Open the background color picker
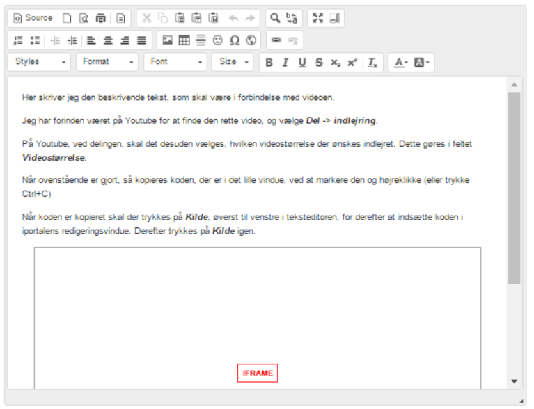The width and height of the screenshot is (534, 409). pyautogui.click(x=422, y=63)
